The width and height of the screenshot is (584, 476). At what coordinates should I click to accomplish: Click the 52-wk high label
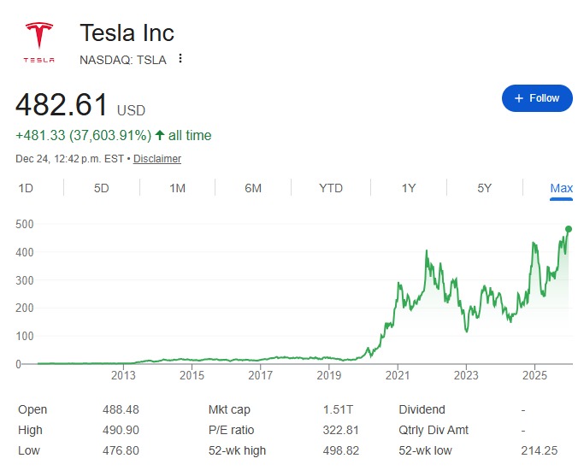[236, 450]
